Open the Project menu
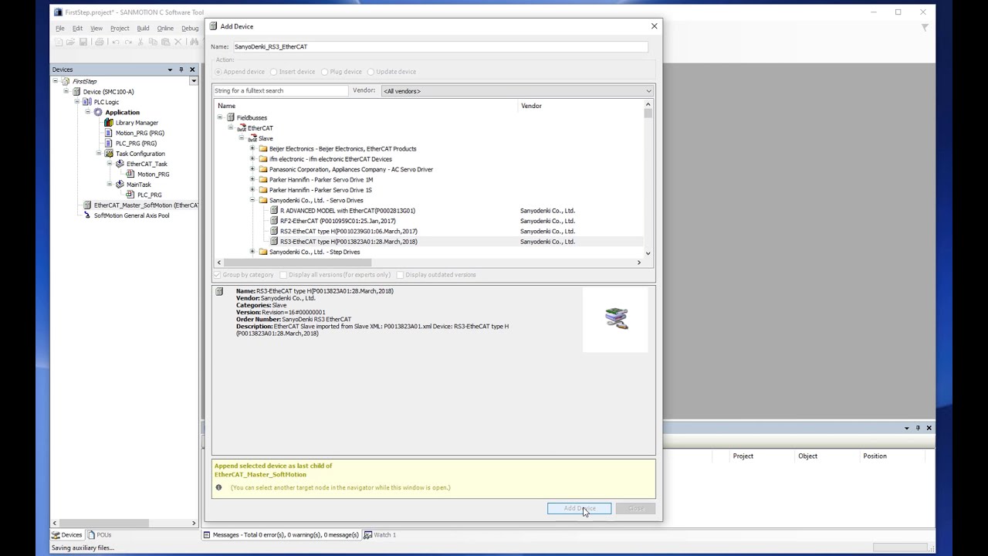The width and height of the screenshot is (988, 556). 120,29
